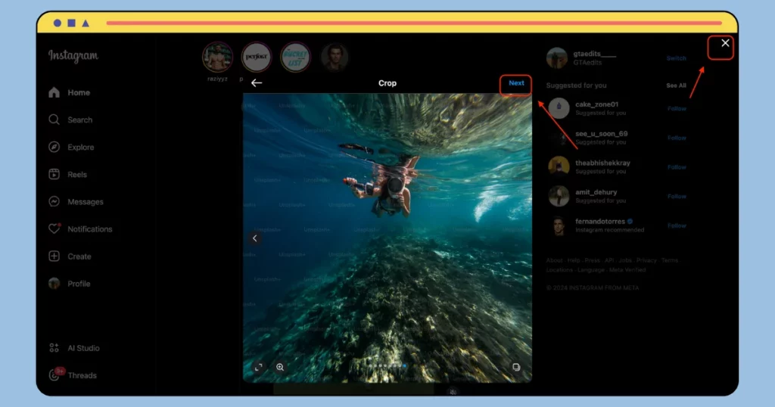Image resolution: width=775 pixels, height=407 pixels.
Task: Open the Help footer link
Action: click(574, 260)
